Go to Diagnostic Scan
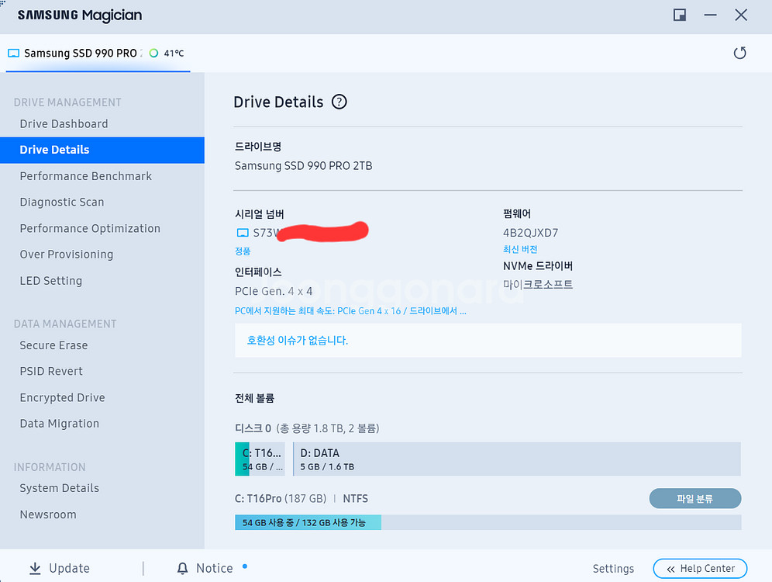This screenshot has width=772, height=582. [62, 202]
